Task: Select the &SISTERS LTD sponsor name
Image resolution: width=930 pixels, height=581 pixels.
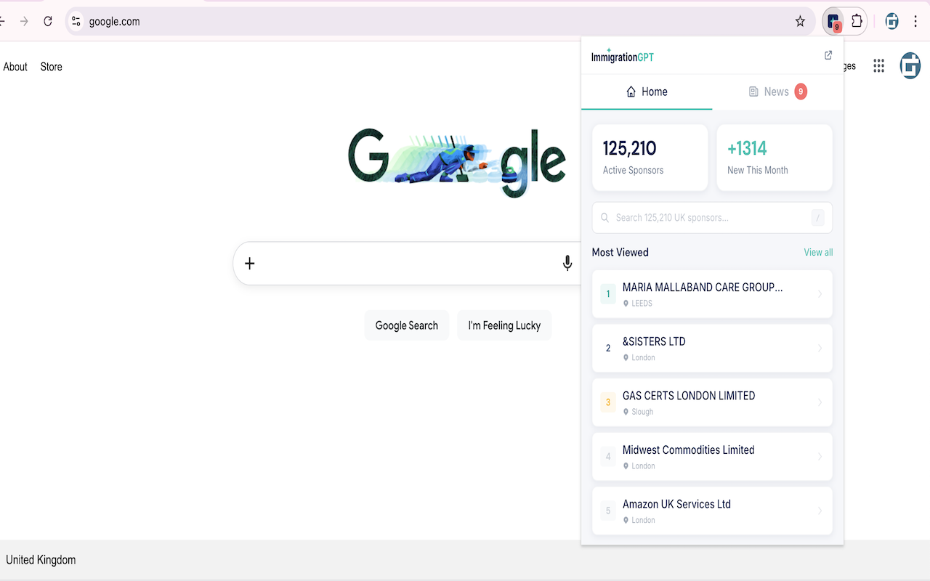Action: click(x=654, y=341)
